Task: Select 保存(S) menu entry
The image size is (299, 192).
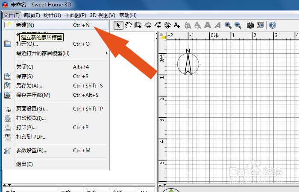Action: click(x=56, y=76)
